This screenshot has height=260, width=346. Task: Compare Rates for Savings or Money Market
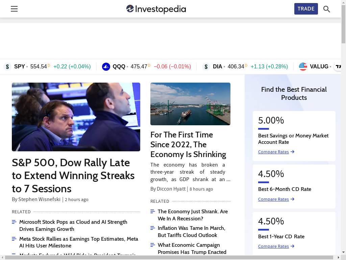pos(273,152)
